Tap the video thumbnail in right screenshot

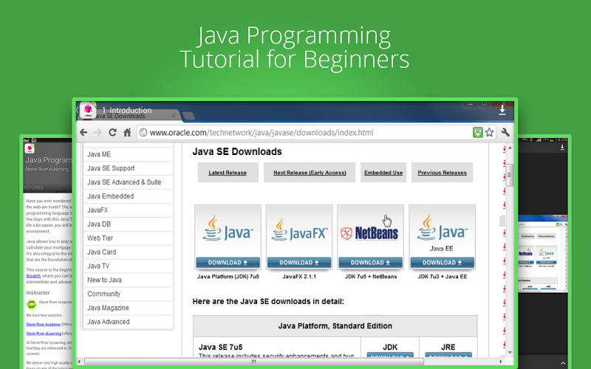[x=543, y=255]
